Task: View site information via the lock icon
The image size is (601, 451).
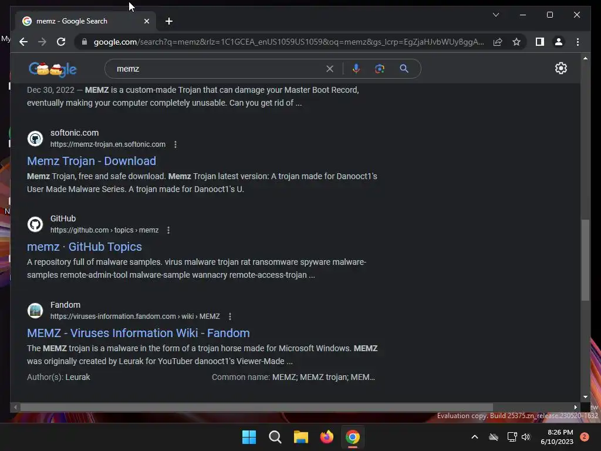Action: 85,42
